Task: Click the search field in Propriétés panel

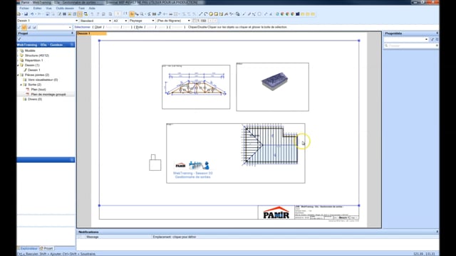Action: pyautogui.click(x=411, y=46)
